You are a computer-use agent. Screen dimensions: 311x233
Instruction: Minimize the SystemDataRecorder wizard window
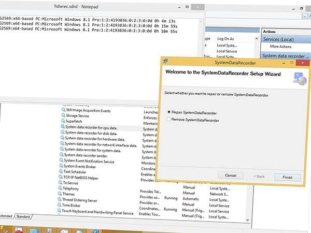coord(284,63)
